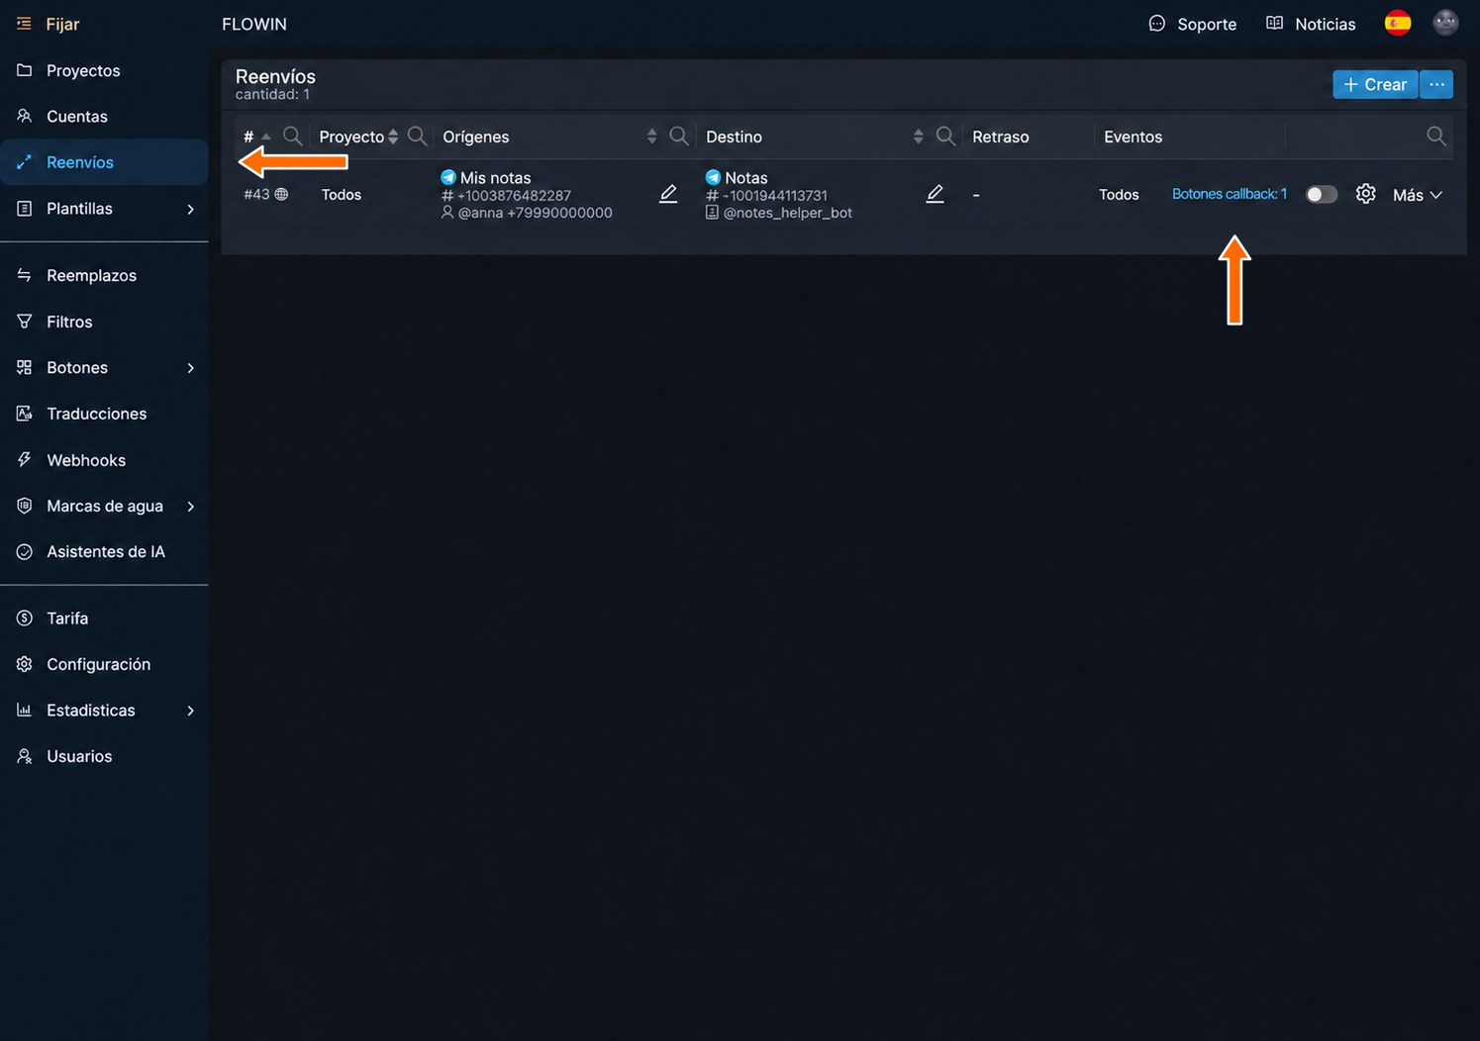
Task: Open the user avatar profile menu
Action: 1445,23
